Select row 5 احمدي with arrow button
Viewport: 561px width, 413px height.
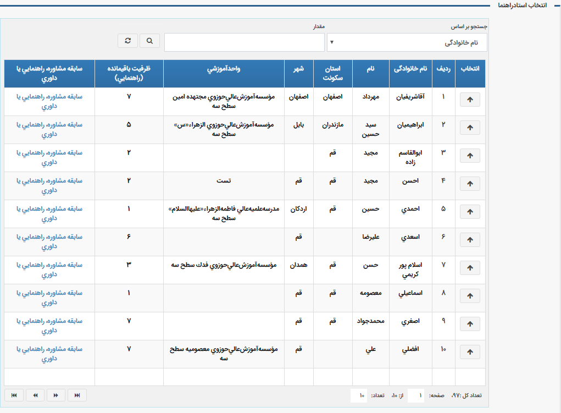(x=470, y=212)
